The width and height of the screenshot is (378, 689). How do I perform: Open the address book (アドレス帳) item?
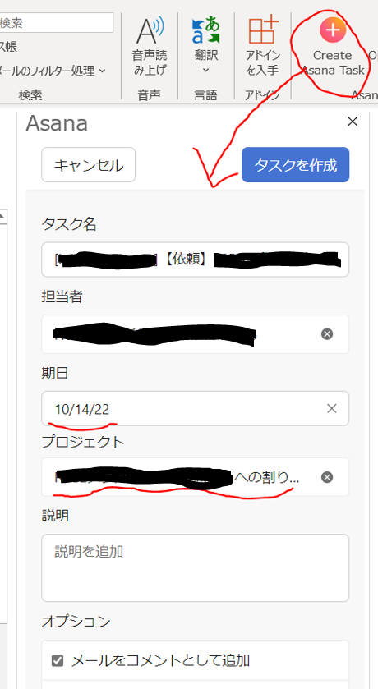coord(9,47)
